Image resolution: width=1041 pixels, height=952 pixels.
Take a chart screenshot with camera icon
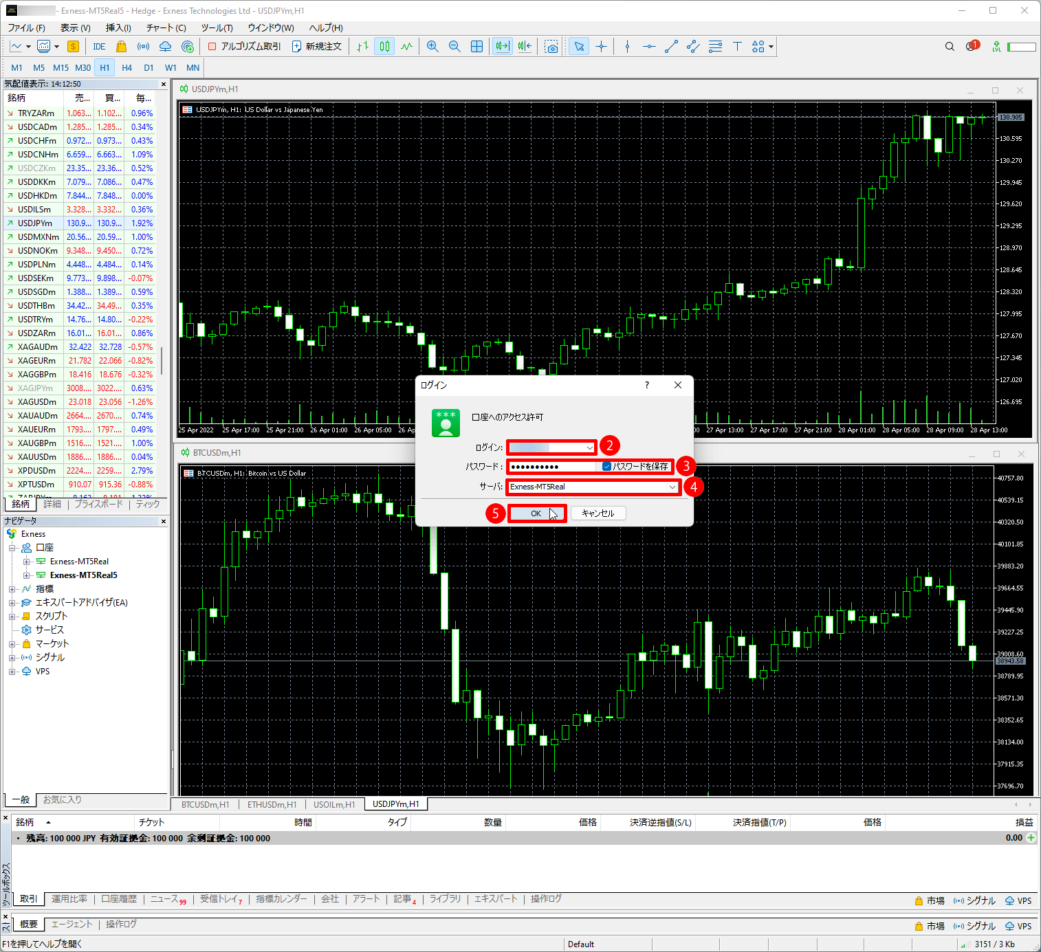pos(551,46)
